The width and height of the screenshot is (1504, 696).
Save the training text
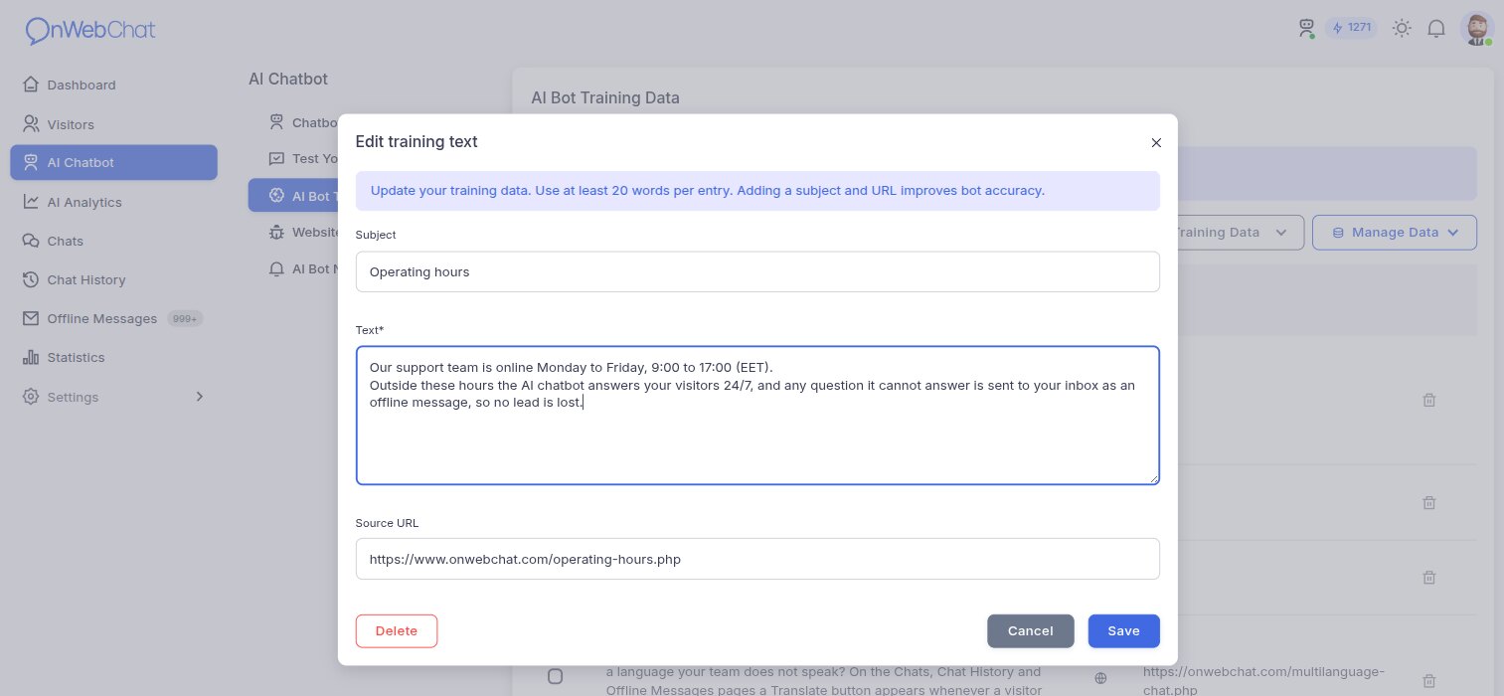click(x=1124, y=631)
